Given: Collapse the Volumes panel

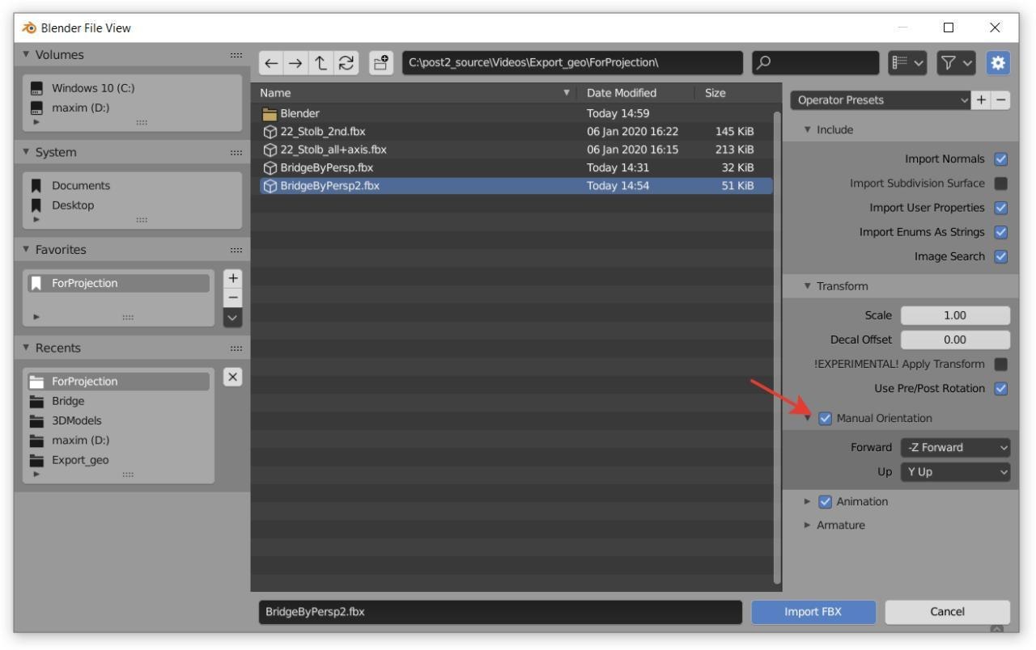Looking at the screenshot, I should coord(28,55).
